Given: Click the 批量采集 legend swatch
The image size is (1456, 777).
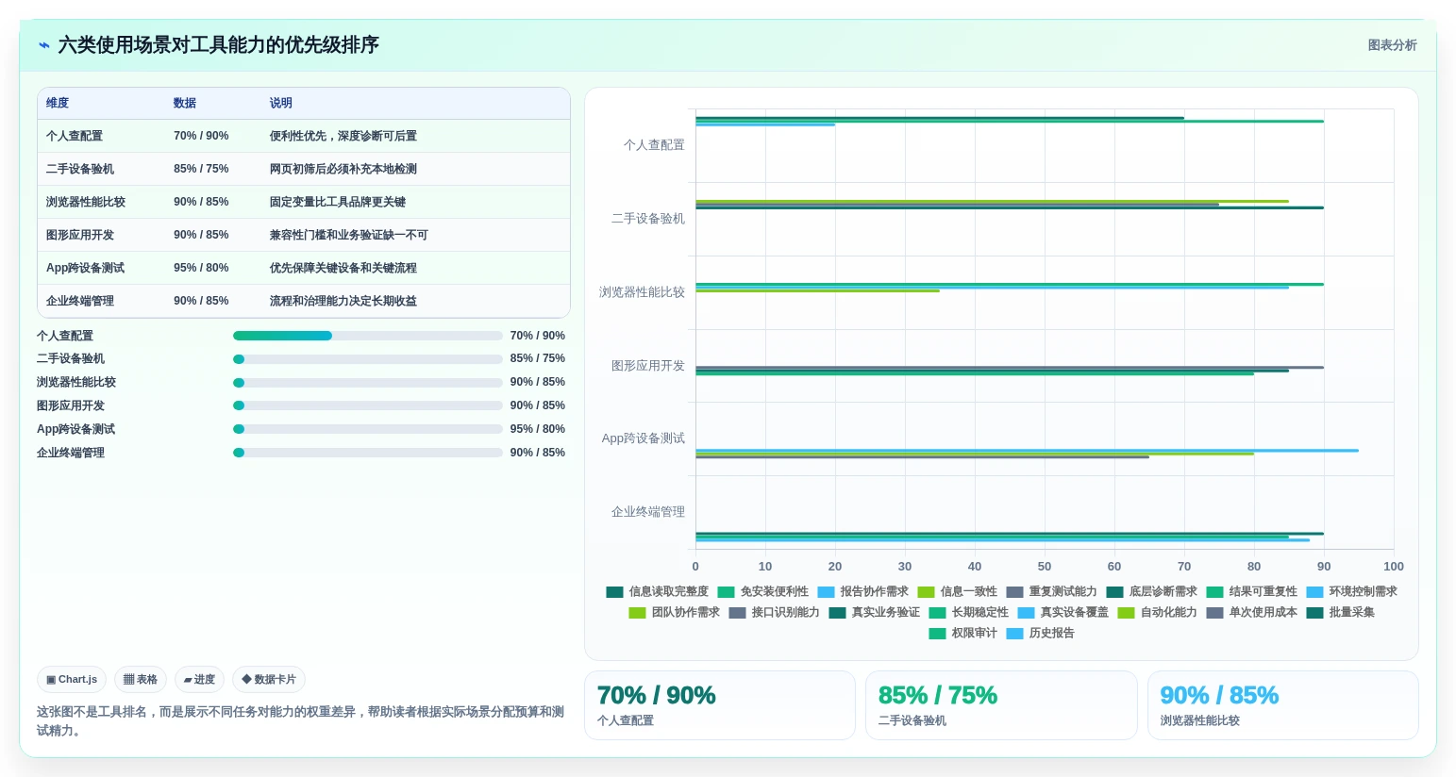Looking at the screenshot, I should pos(1314,613).
